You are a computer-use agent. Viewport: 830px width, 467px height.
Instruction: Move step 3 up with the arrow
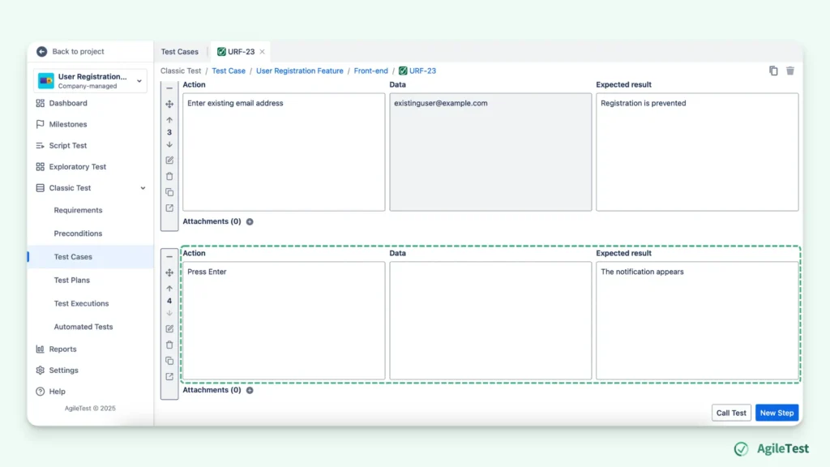point(169,120)
